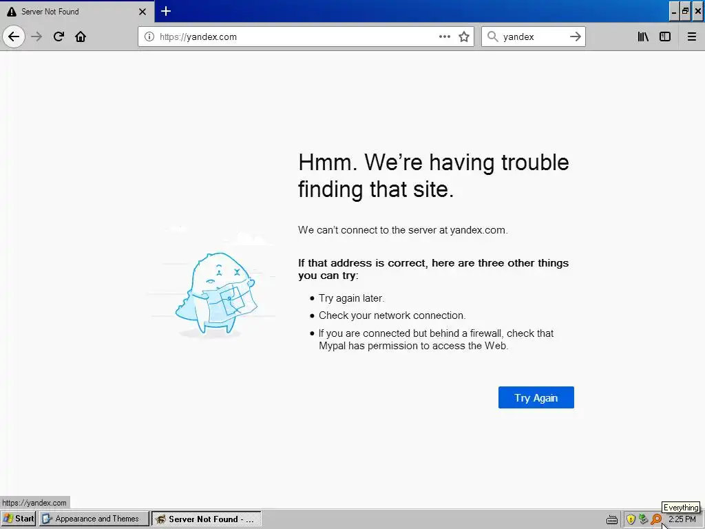Minimize the browser window
The image size is (705, 529).
673,12
